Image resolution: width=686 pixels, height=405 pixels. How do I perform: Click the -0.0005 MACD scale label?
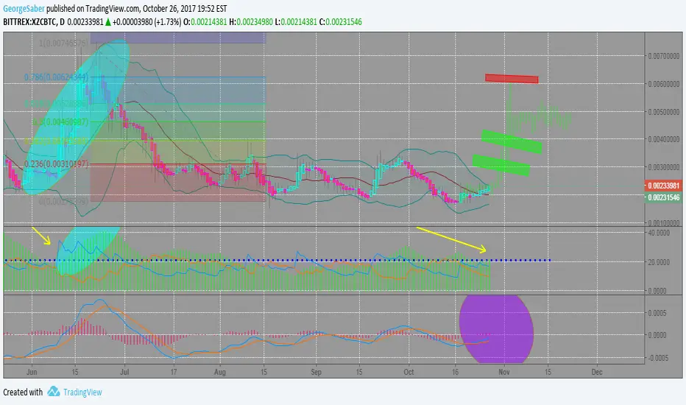pyautogui.click(x=657, y=358)
